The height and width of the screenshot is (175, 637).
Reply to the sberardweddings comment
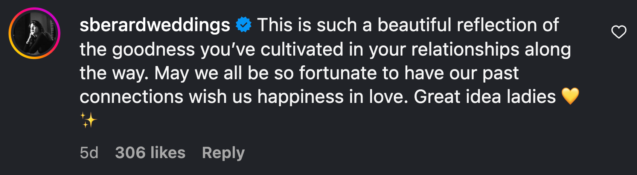[223, 153]
